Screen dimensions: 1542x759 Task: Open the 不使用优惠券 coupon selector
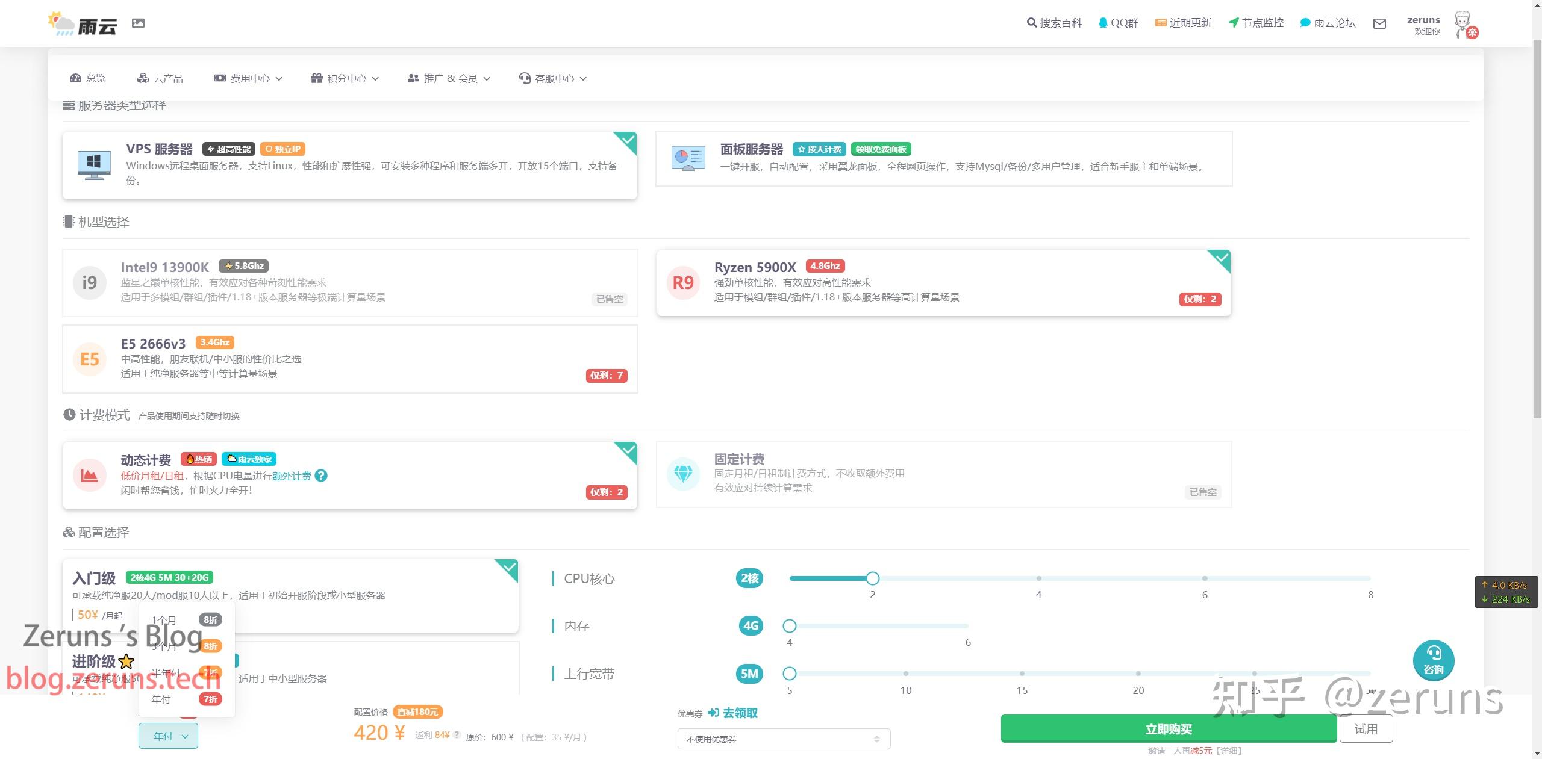[784, 738]
